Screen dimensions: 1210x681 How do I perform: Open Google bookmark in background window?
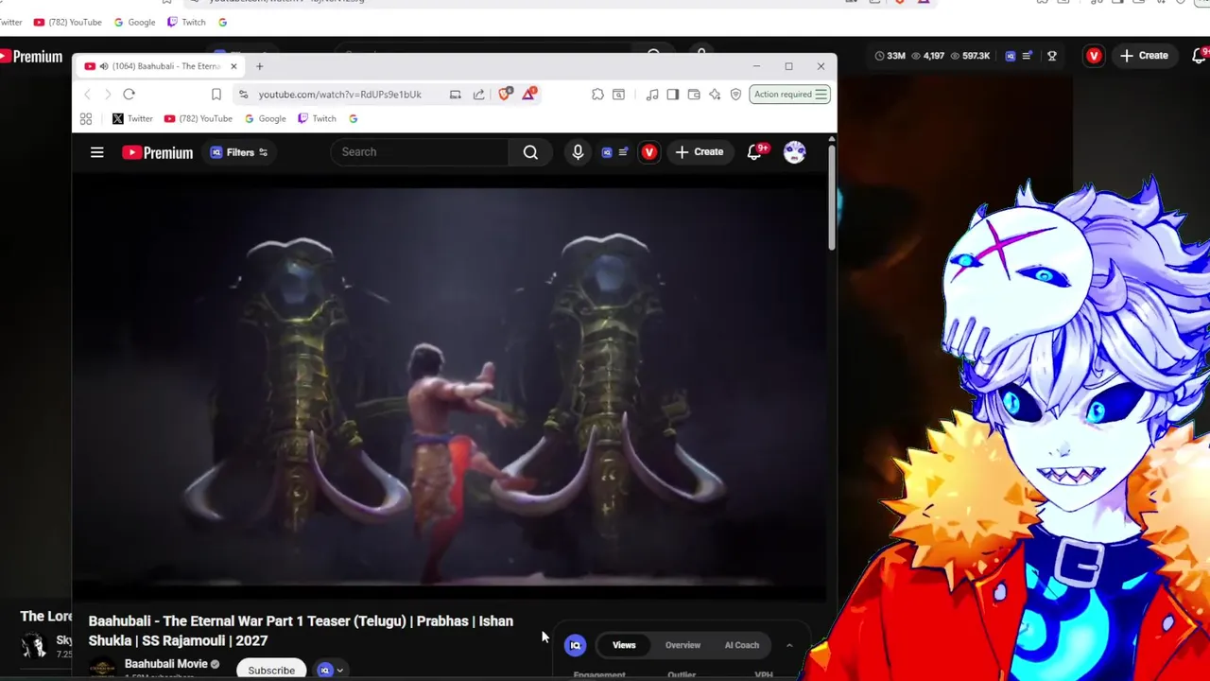135,22
